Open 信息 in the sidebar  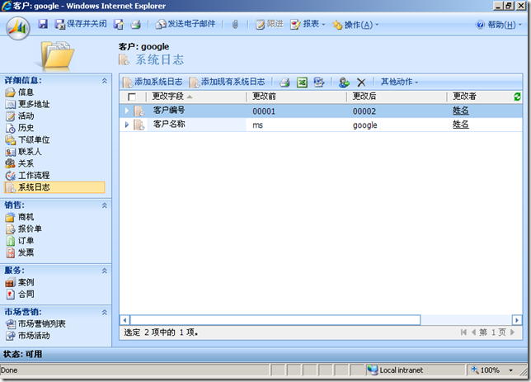point(20,92)
